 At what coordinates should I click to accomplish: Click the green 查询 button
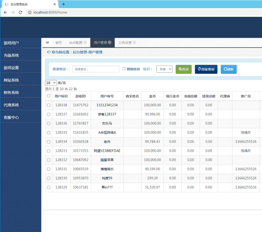tap(183, 69)
